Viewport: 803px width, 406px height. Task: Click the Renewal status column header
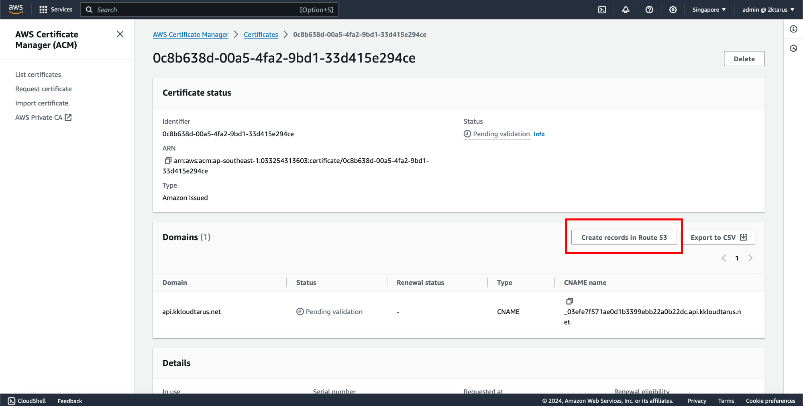(x=420, y=283)
